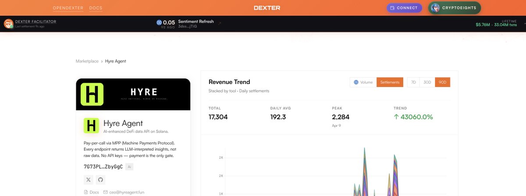526x196 pixels.
Task: Open the Docs link with file icon
Action: pyautogui.click(x=91, y=192)
